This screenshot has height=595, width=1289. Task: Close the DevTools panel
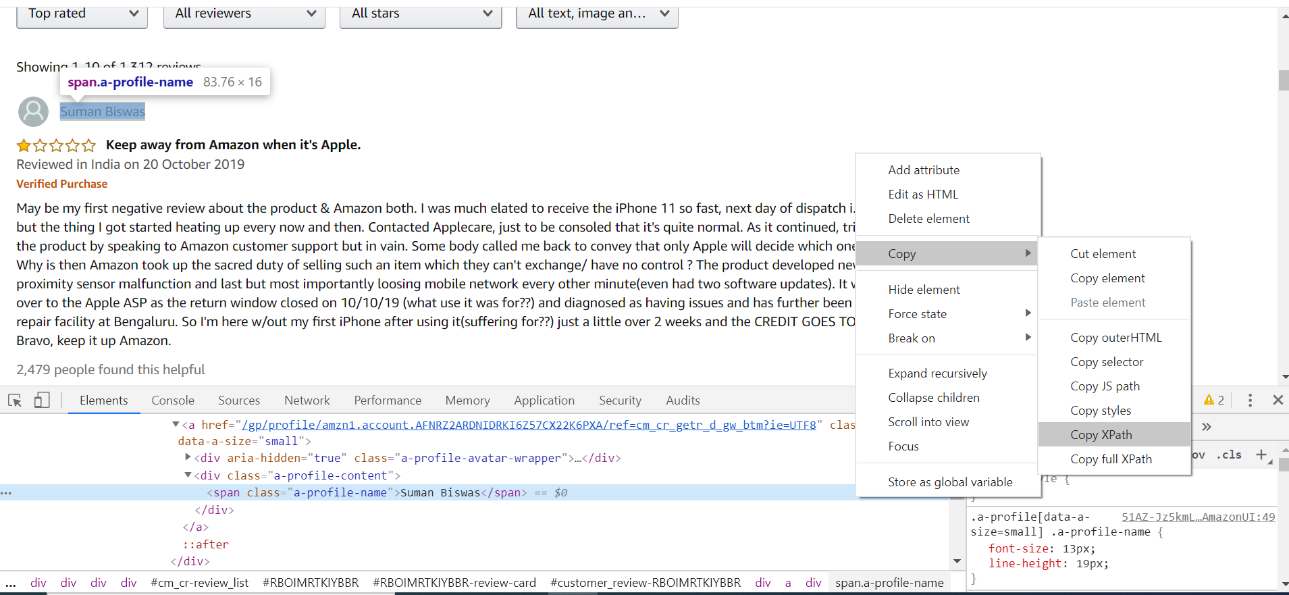(1278, 400)
